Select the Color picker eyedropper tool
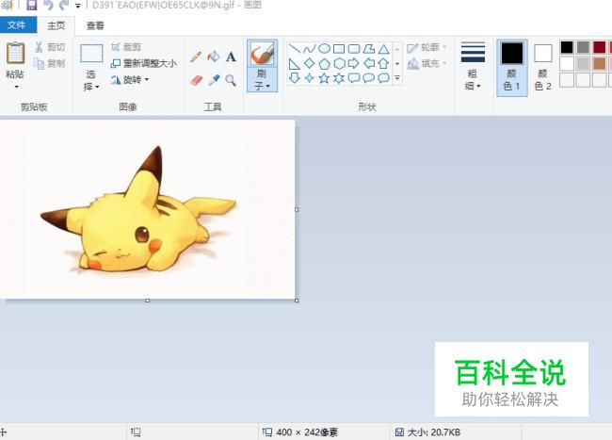612x440 pixels. pyautogui.click(x=214, y=80)
